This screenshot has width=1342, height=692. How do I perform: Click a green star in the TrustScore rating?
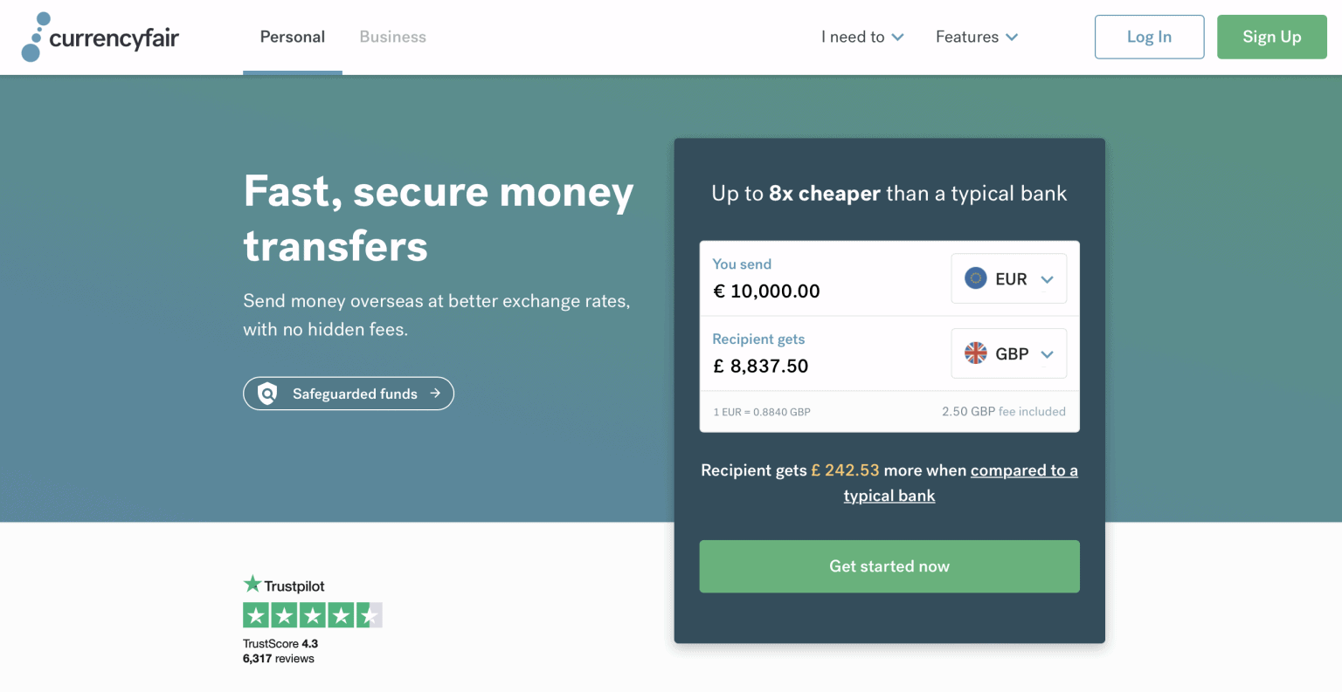256,615
